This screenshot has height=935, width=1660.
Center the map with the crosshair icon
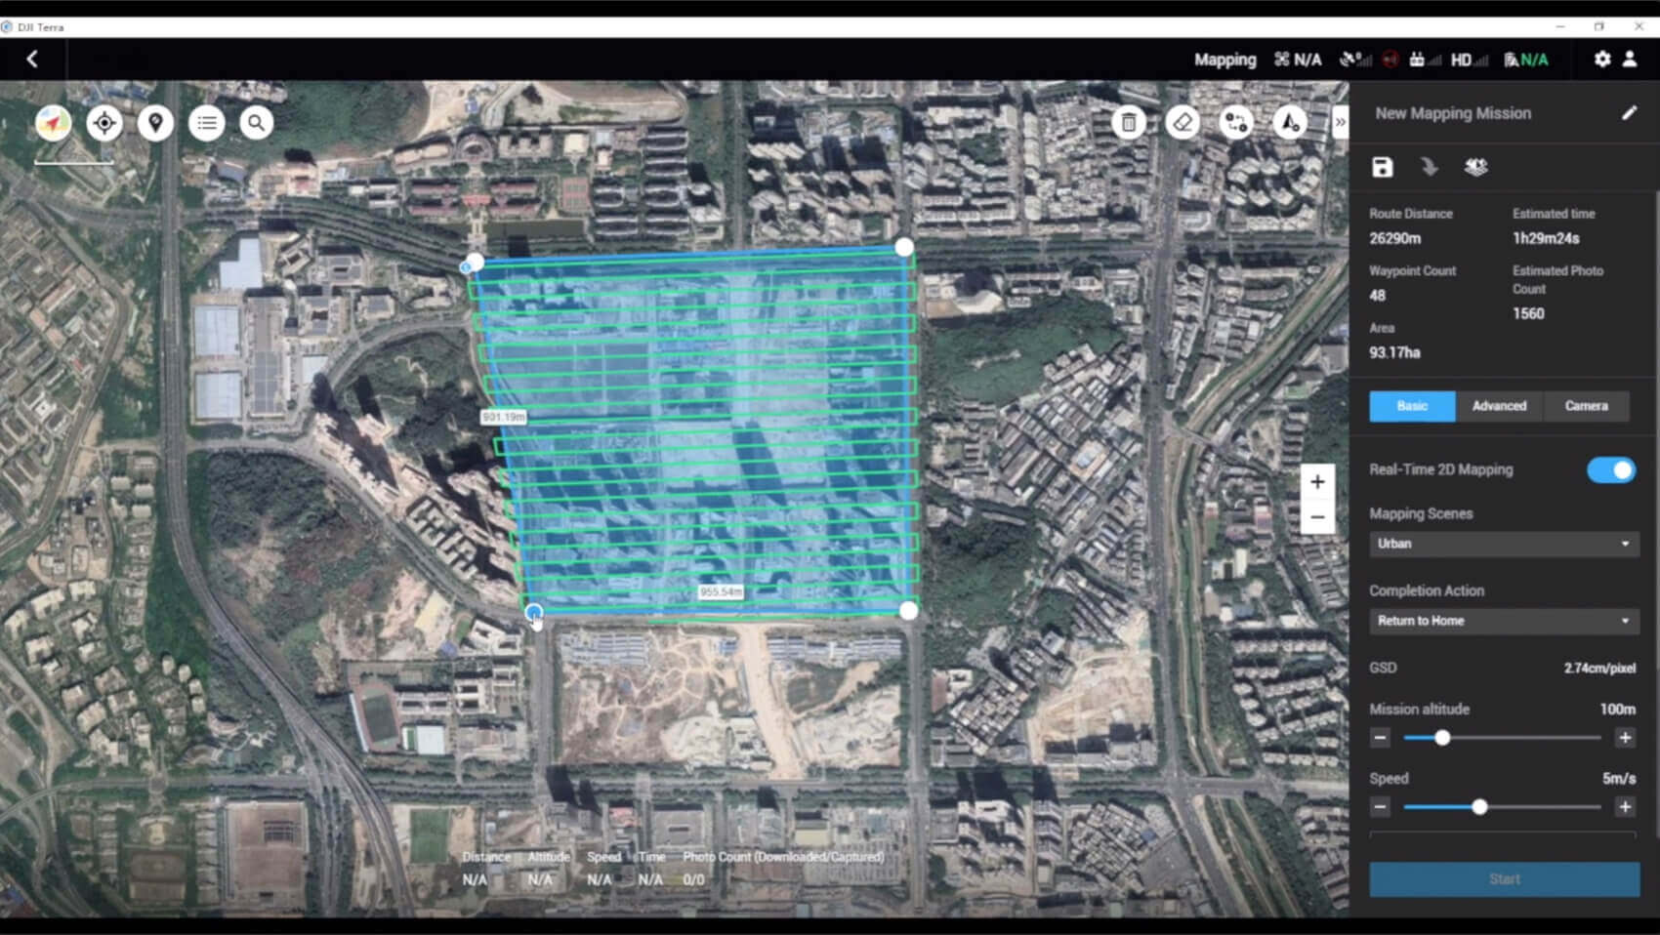(x=104, y=123)
